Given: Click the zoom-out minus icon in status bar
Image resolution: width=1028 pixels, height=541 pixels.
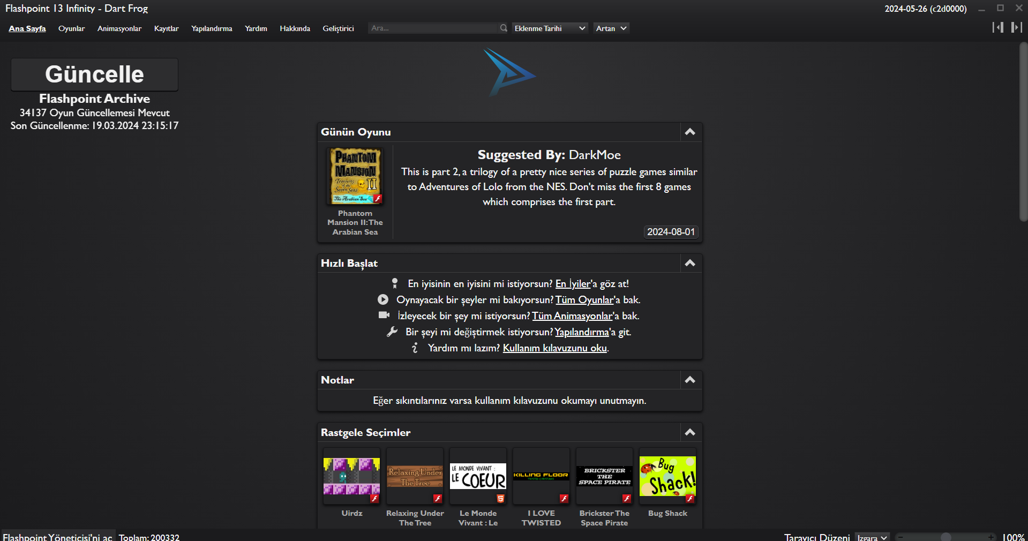Looking at the screenshot, I should point(902,537).
